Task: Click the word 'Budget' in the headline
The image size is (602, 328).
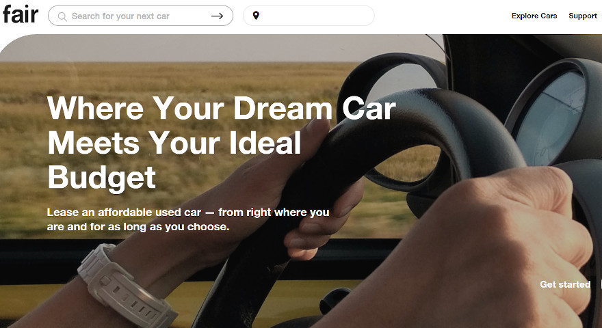Action: 102,177
